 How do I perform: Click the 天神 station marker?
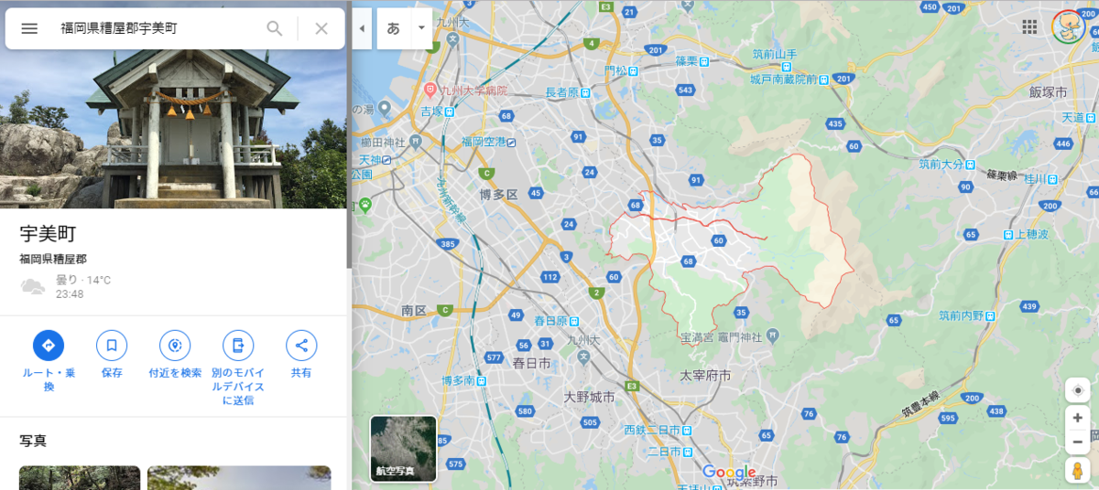click(x=388, y=159)
